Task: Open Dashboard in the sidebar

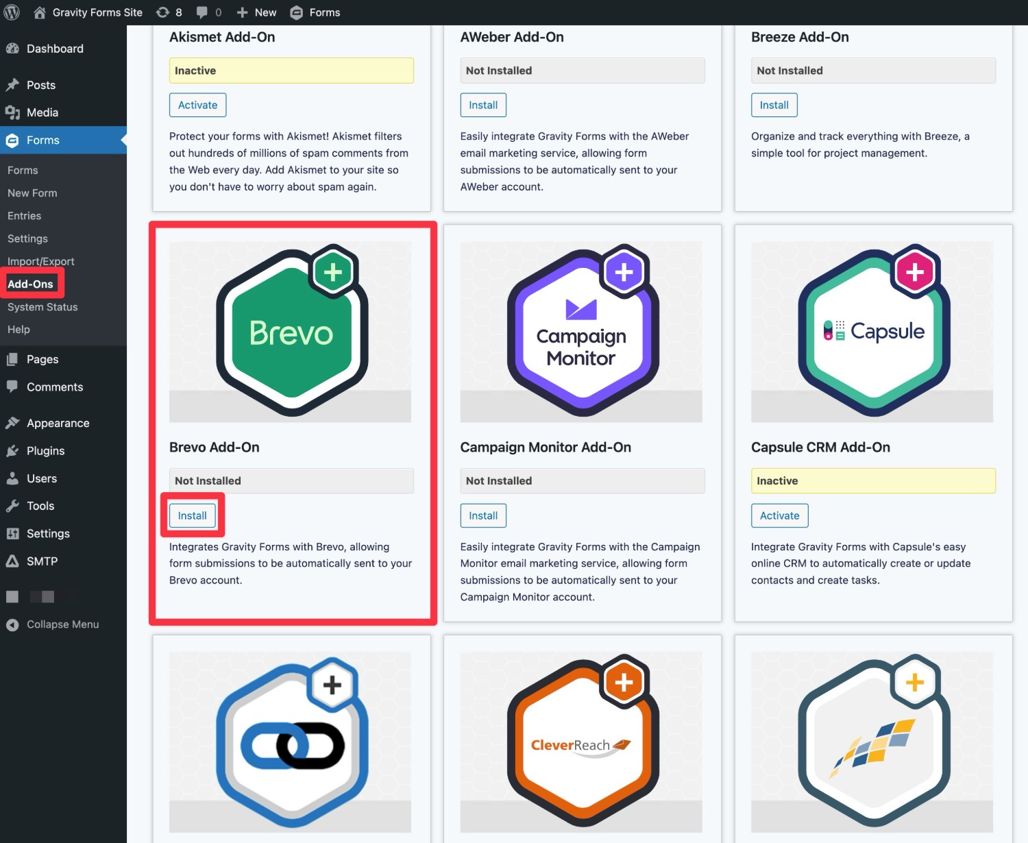Action: (55, 49)
